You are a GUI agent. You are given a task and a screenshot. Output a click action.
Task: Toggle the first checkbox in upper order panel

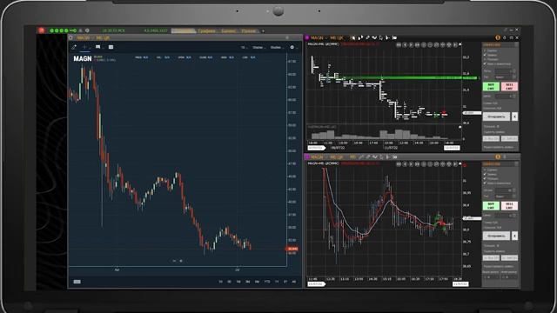tap(485, 50)
